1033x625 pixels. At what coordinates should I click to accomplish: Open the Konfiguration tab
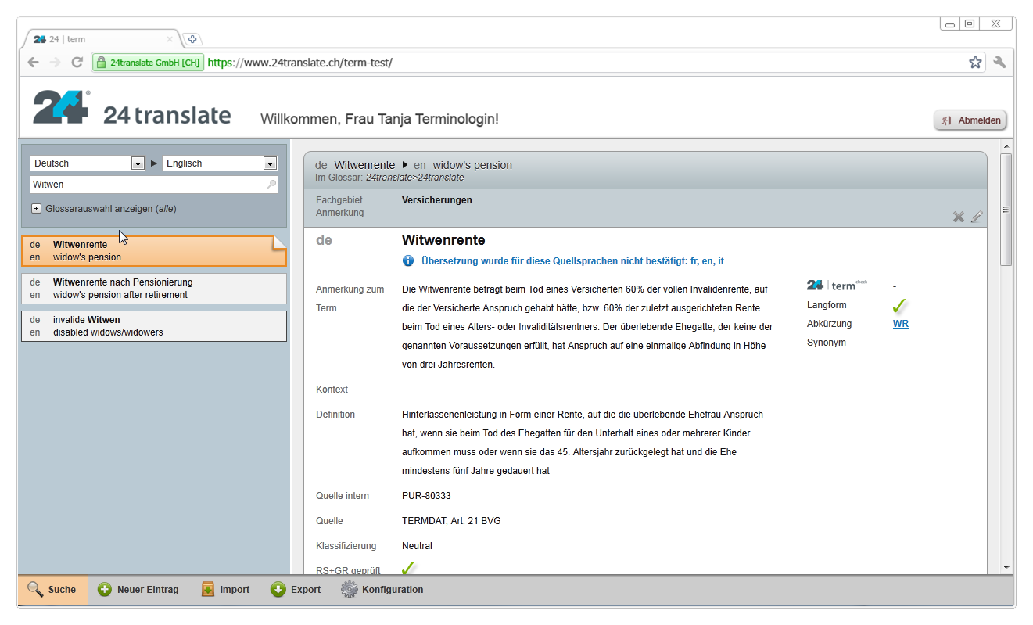click(x=382, y=590)
